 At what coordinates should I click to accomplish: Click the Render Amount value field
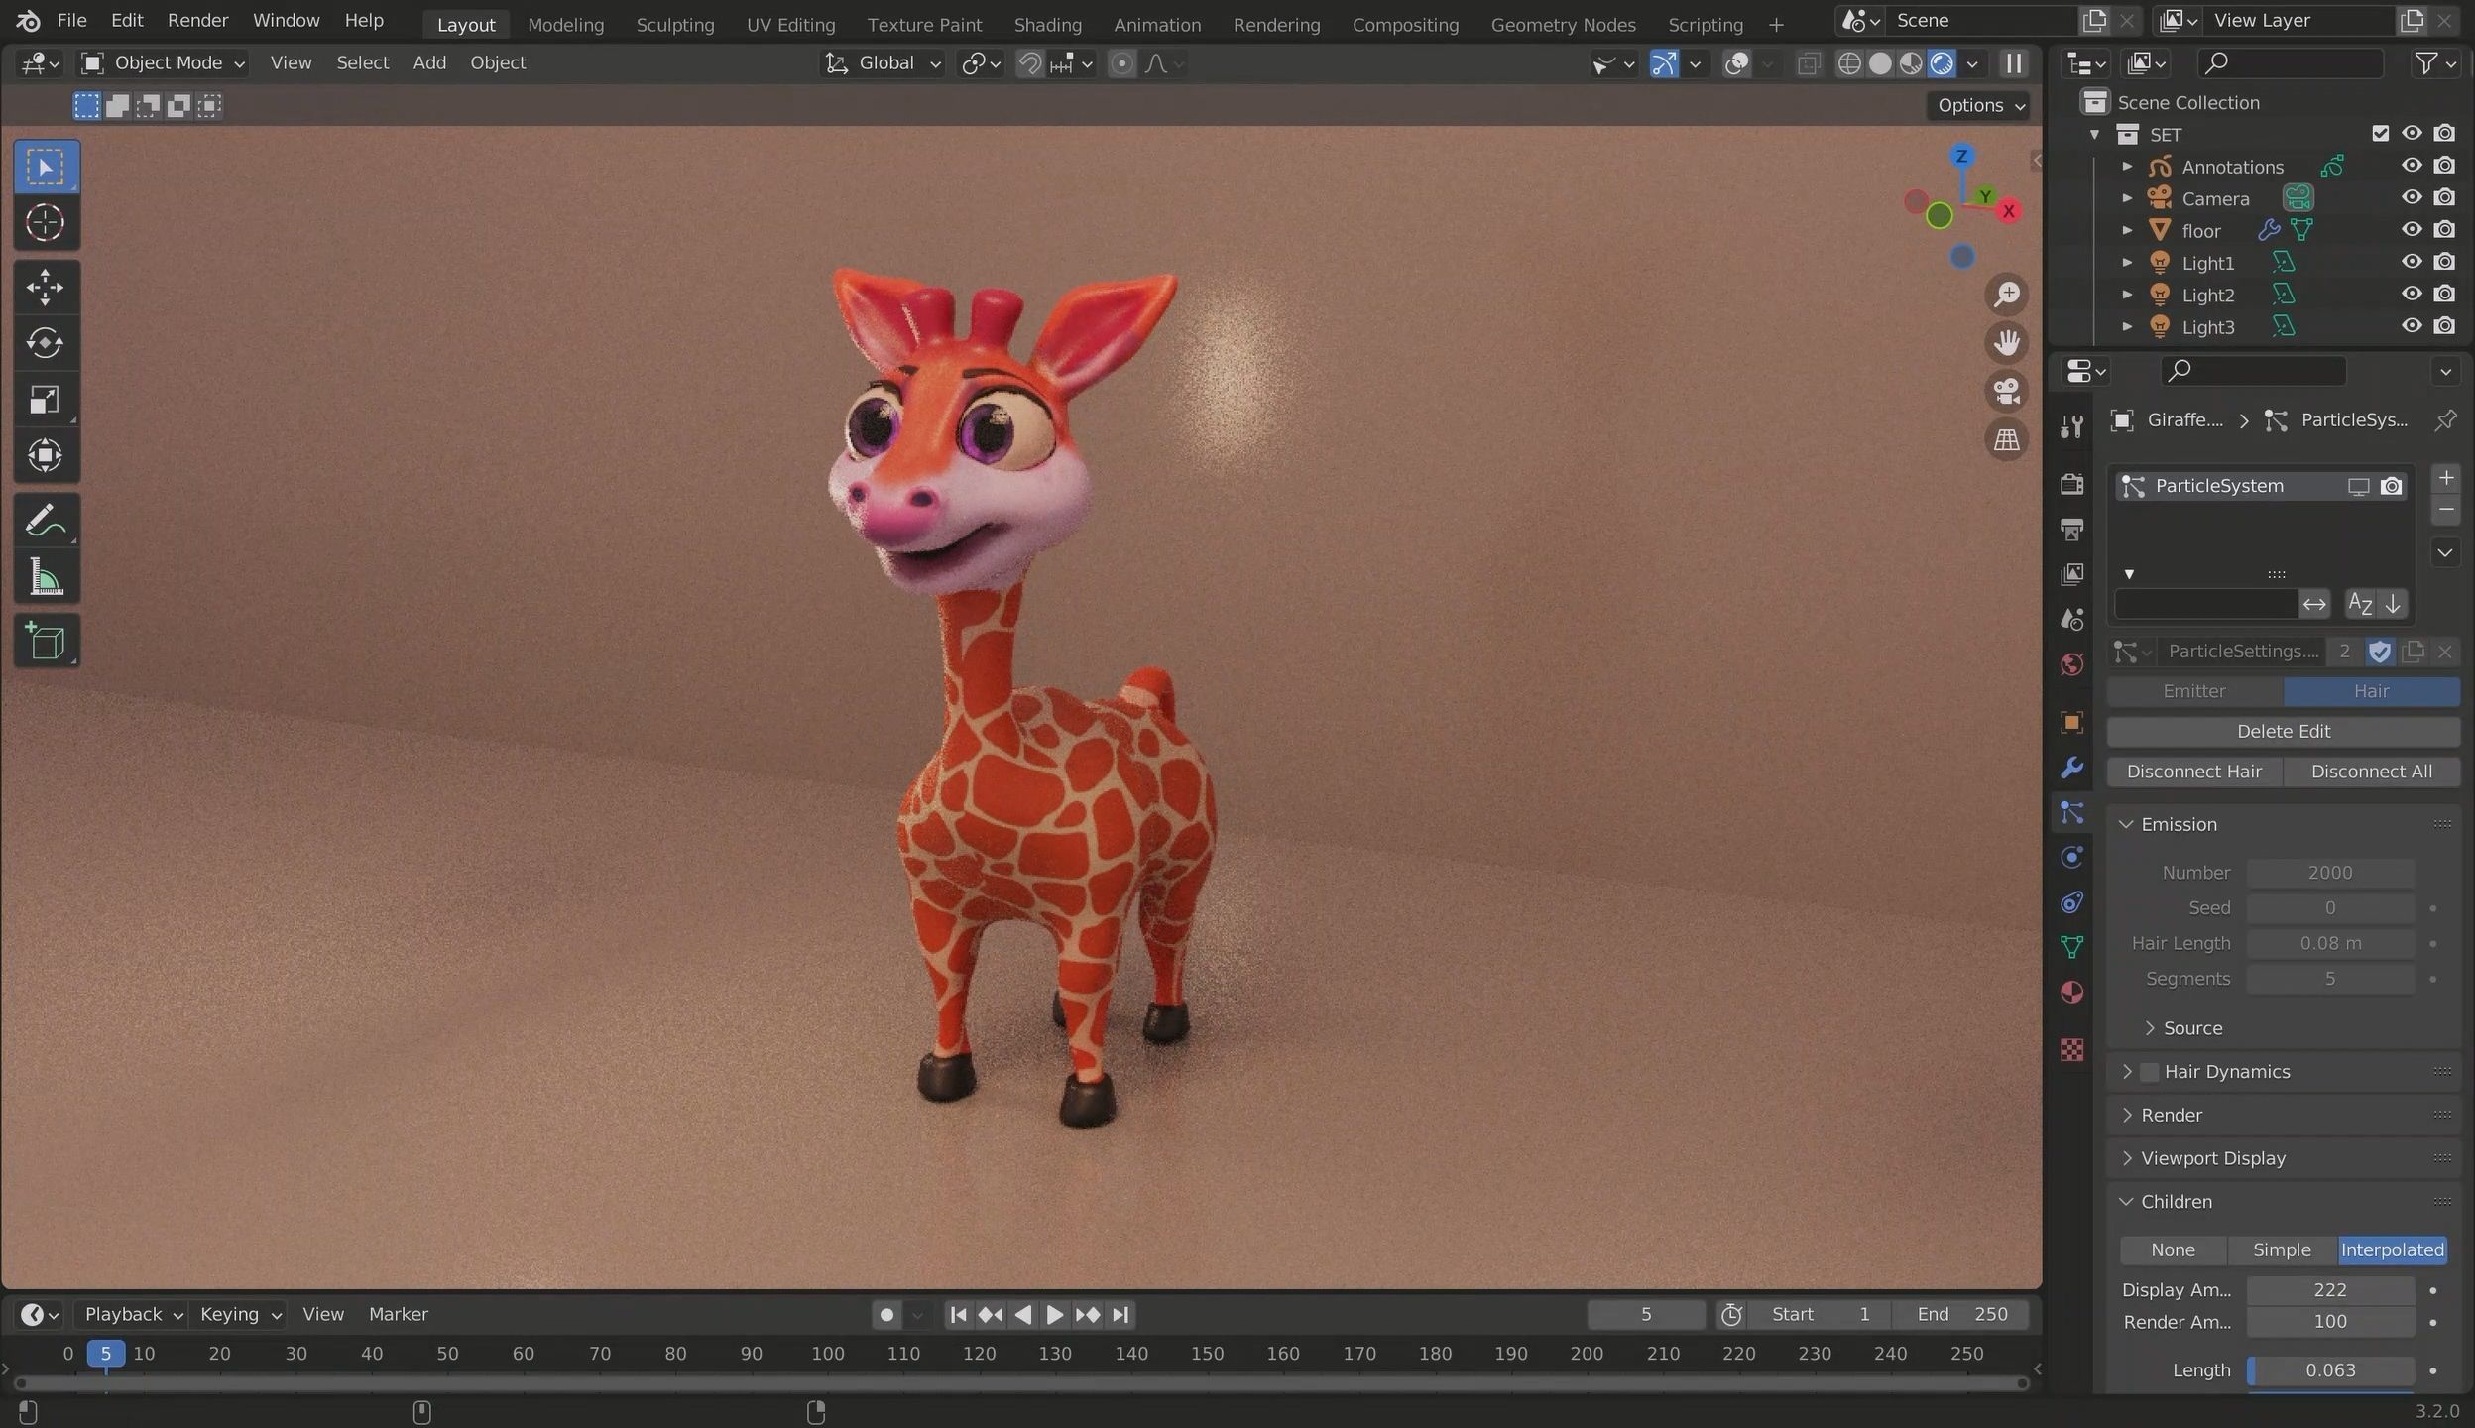tap(2330, 1322)
